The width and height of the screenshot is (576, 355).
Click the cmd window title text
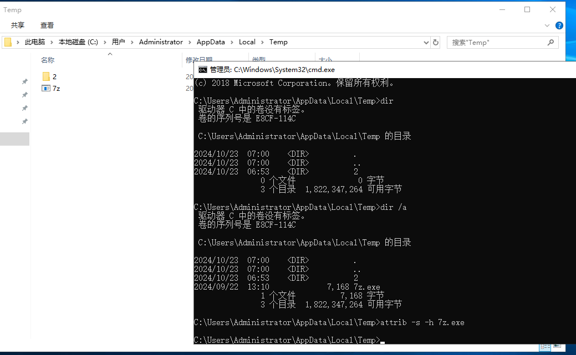click(272, 70)
